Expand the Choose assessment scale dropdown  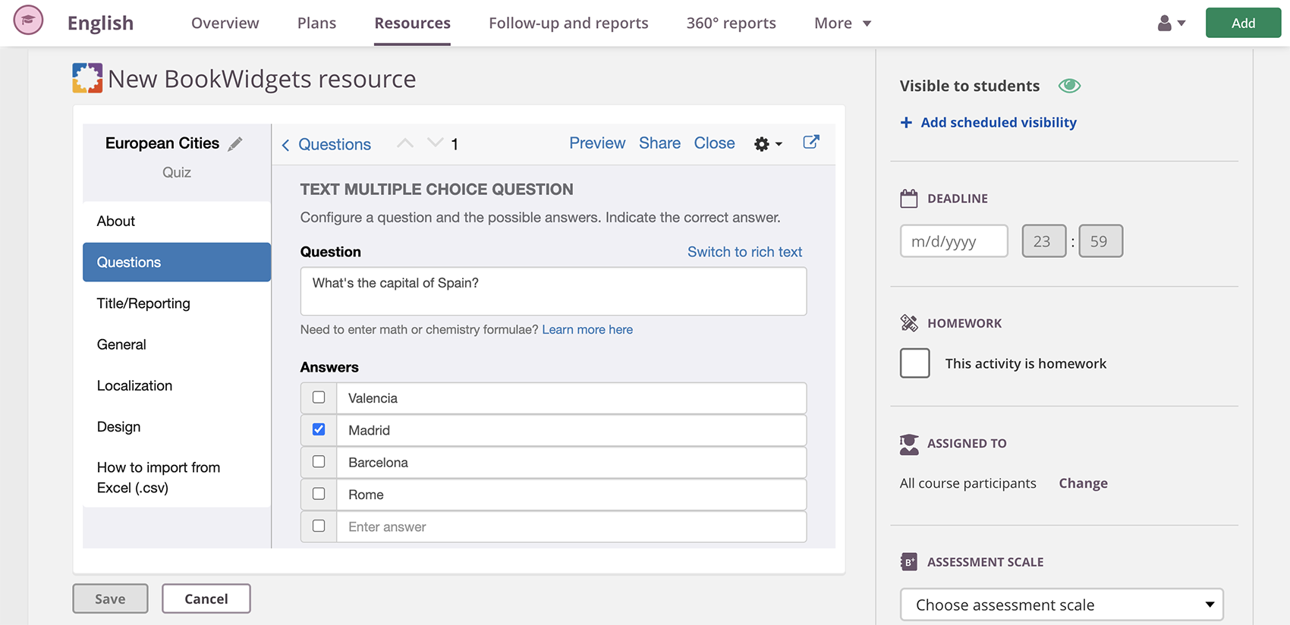[x=1061, y=605]
